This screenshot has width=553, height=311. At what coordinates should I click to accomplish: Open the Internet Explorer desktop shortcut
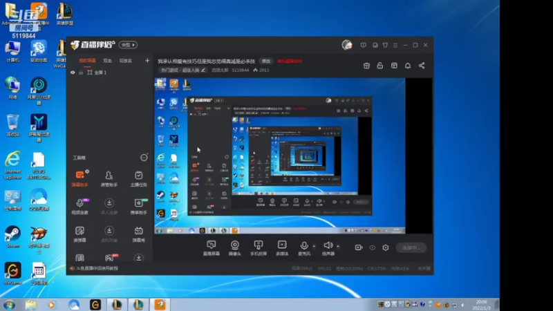pos(12,165)
